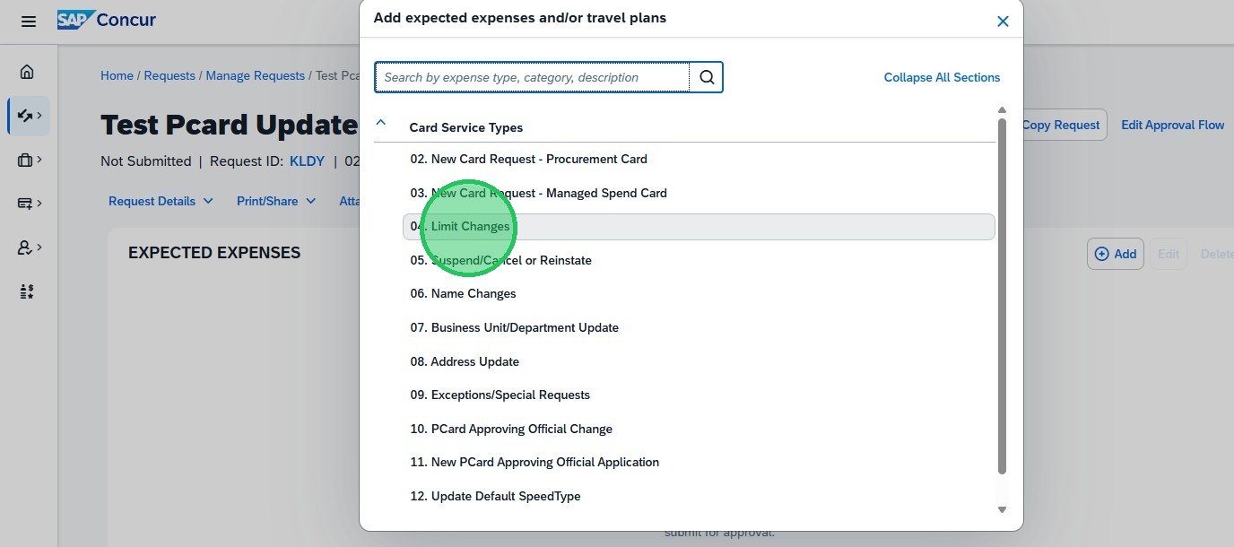Select 06. Name Changes

(699, 294)
